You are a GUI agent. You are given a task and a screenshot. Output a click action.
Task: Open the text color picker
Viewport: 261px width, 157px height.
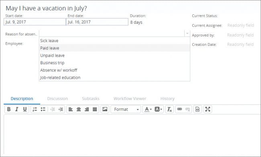pyautogui.click(x=148, y=109)
